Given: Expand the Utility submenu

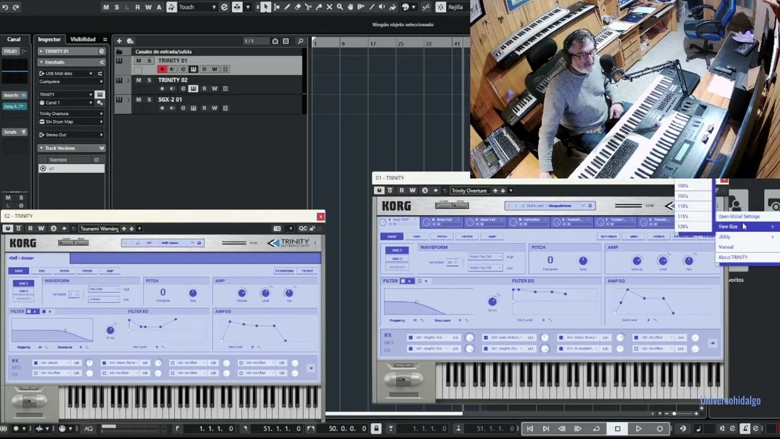Looking at the screenshot, I should [x=746, y=237].
